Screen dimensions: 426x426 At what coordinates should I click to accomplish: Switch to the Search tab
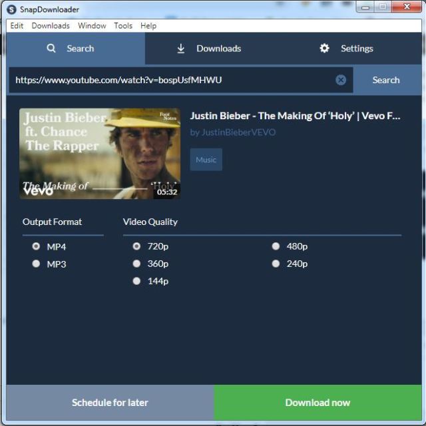tap(76, 49)
